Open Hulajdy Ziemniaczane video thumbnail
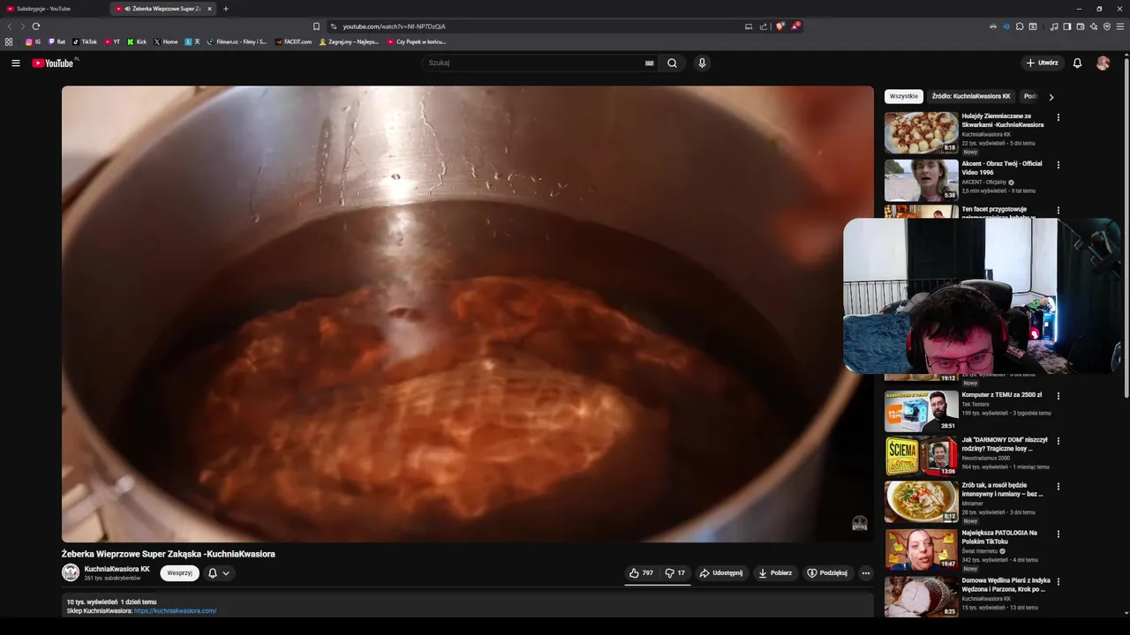This screenshot has width=1130, height=635. tap(922, 133)
